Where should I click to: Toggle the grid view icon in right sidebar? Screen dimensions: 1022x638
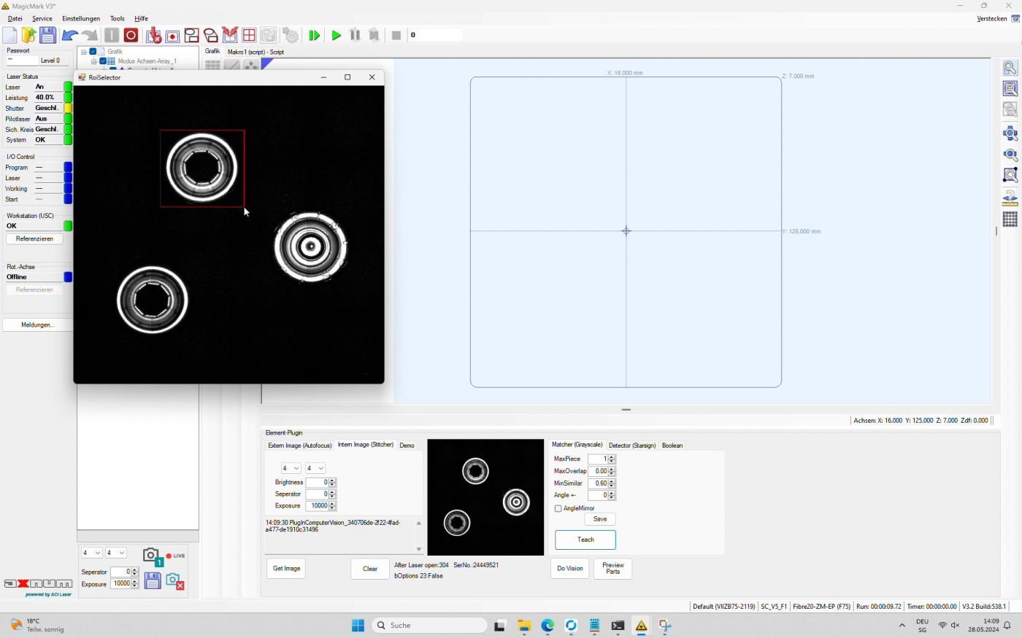[x=1010, y=219]
